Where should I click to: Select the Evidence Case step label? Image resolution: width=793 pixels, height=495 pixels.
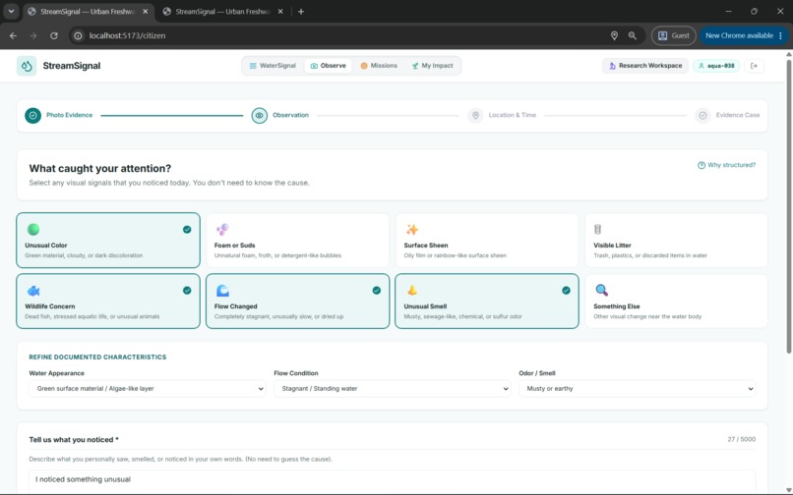click(x=737, y=115)
